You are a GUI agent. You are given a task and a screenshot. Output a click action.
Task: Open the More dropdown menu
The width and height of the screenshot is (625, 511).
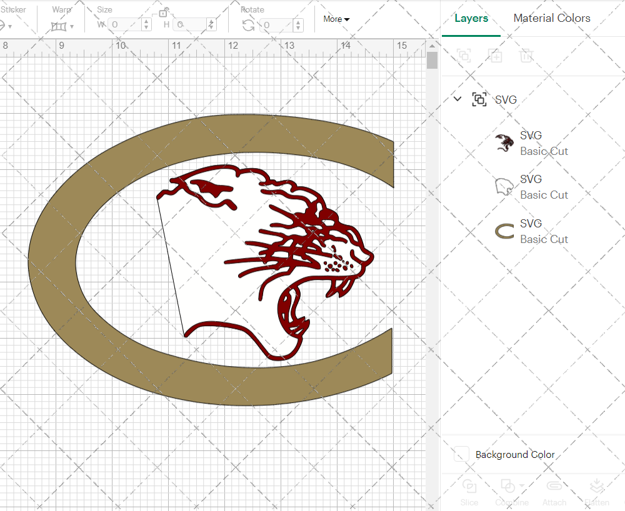pyautogui.click(x=336, y=19)
